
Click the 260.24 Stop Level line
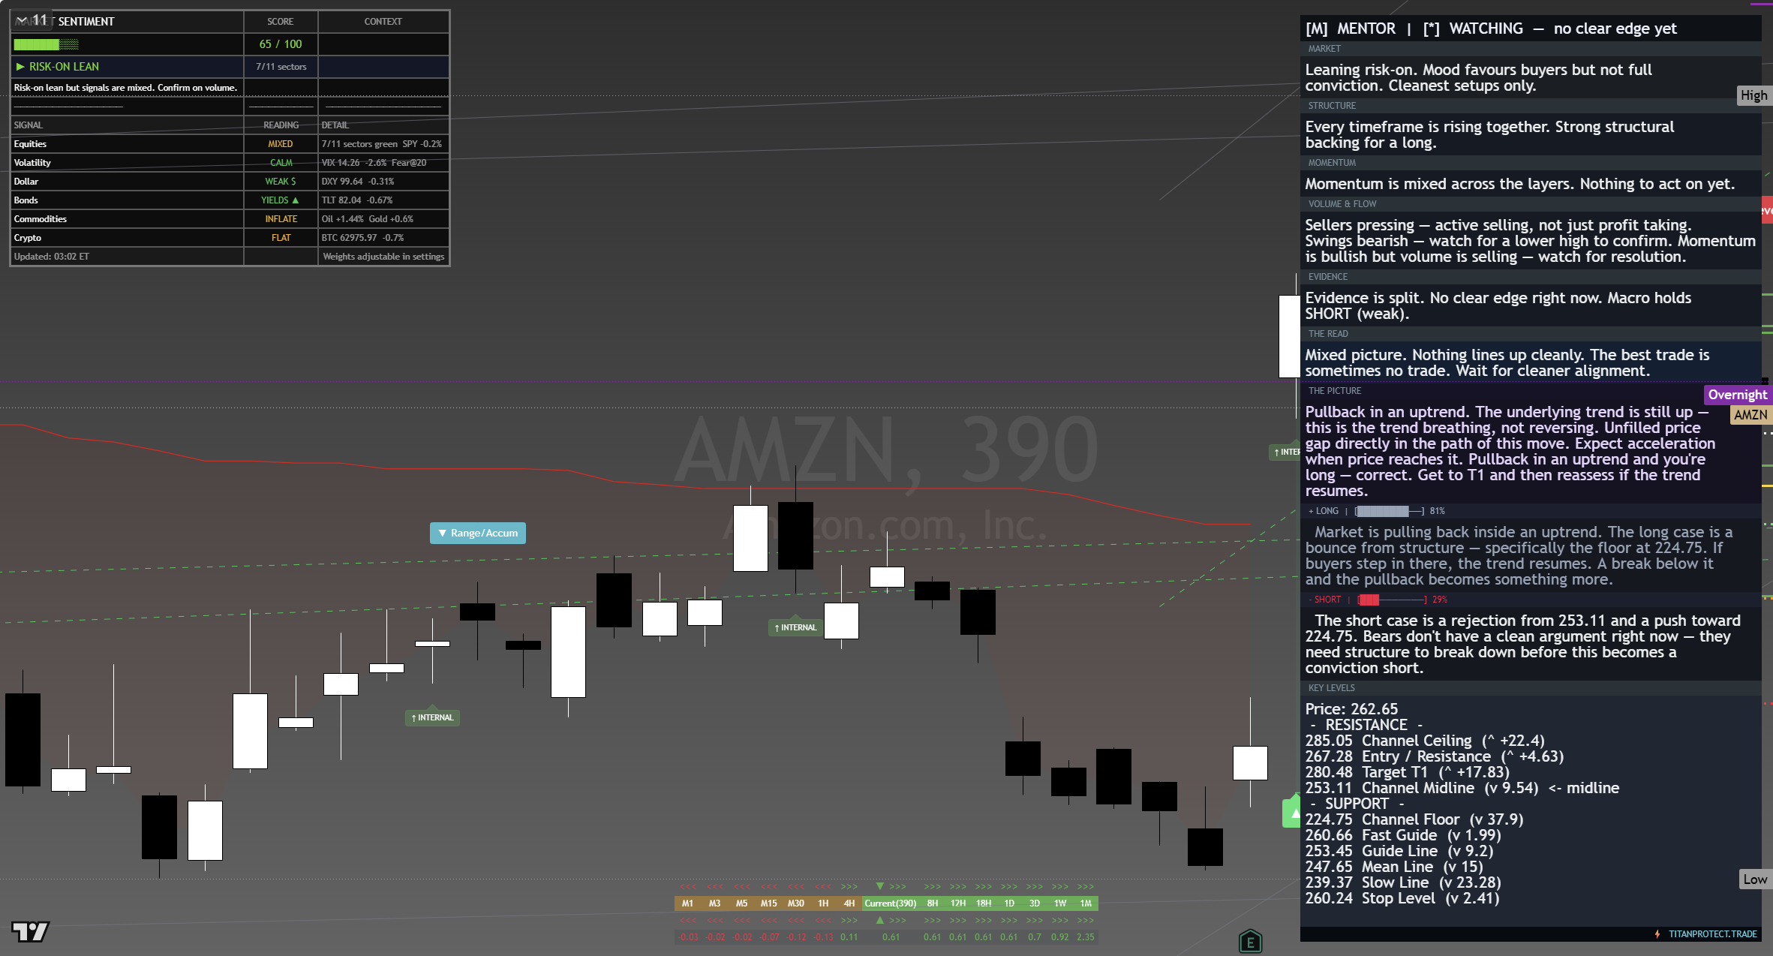[x=1402, y=898]
